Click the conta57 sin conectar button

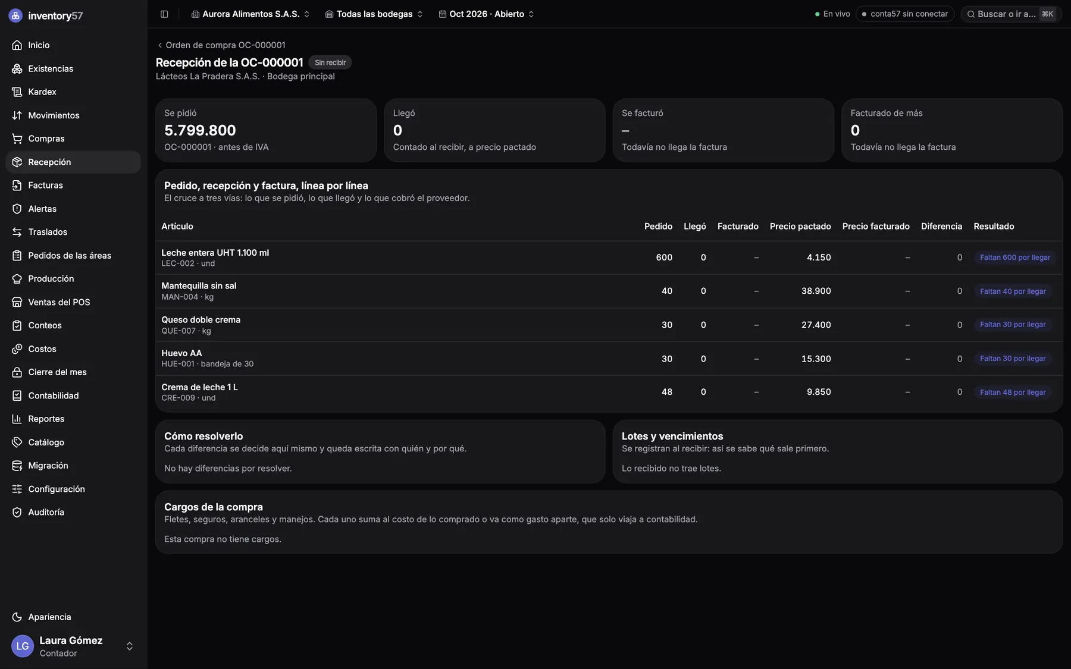[x=905, y=14]
